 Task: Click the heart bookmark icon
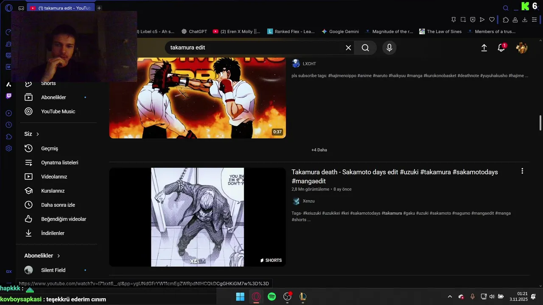click(492, 19)
